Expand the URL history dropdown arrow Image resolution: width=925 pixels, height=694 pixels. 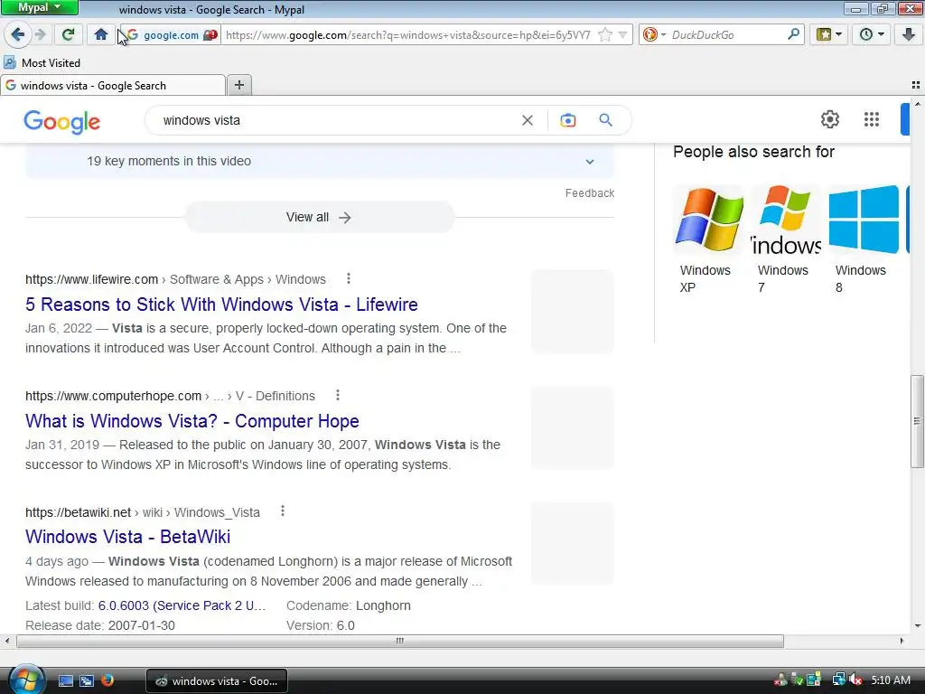click(622, 35)
